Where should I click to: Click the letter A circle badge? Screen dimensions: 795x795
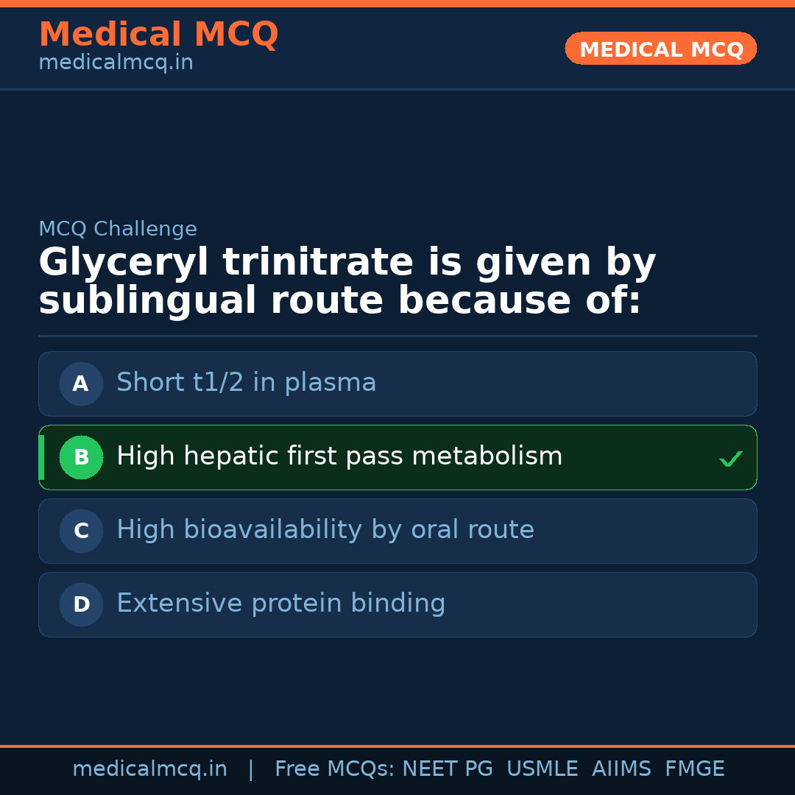pyautogui.click(x=81, y=384)
